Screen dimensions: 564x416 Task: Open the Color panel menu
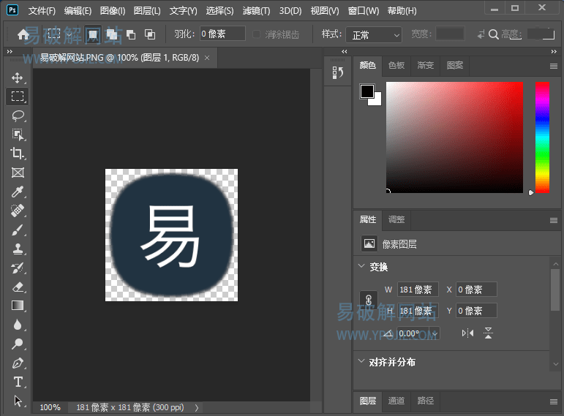(554, 66)
